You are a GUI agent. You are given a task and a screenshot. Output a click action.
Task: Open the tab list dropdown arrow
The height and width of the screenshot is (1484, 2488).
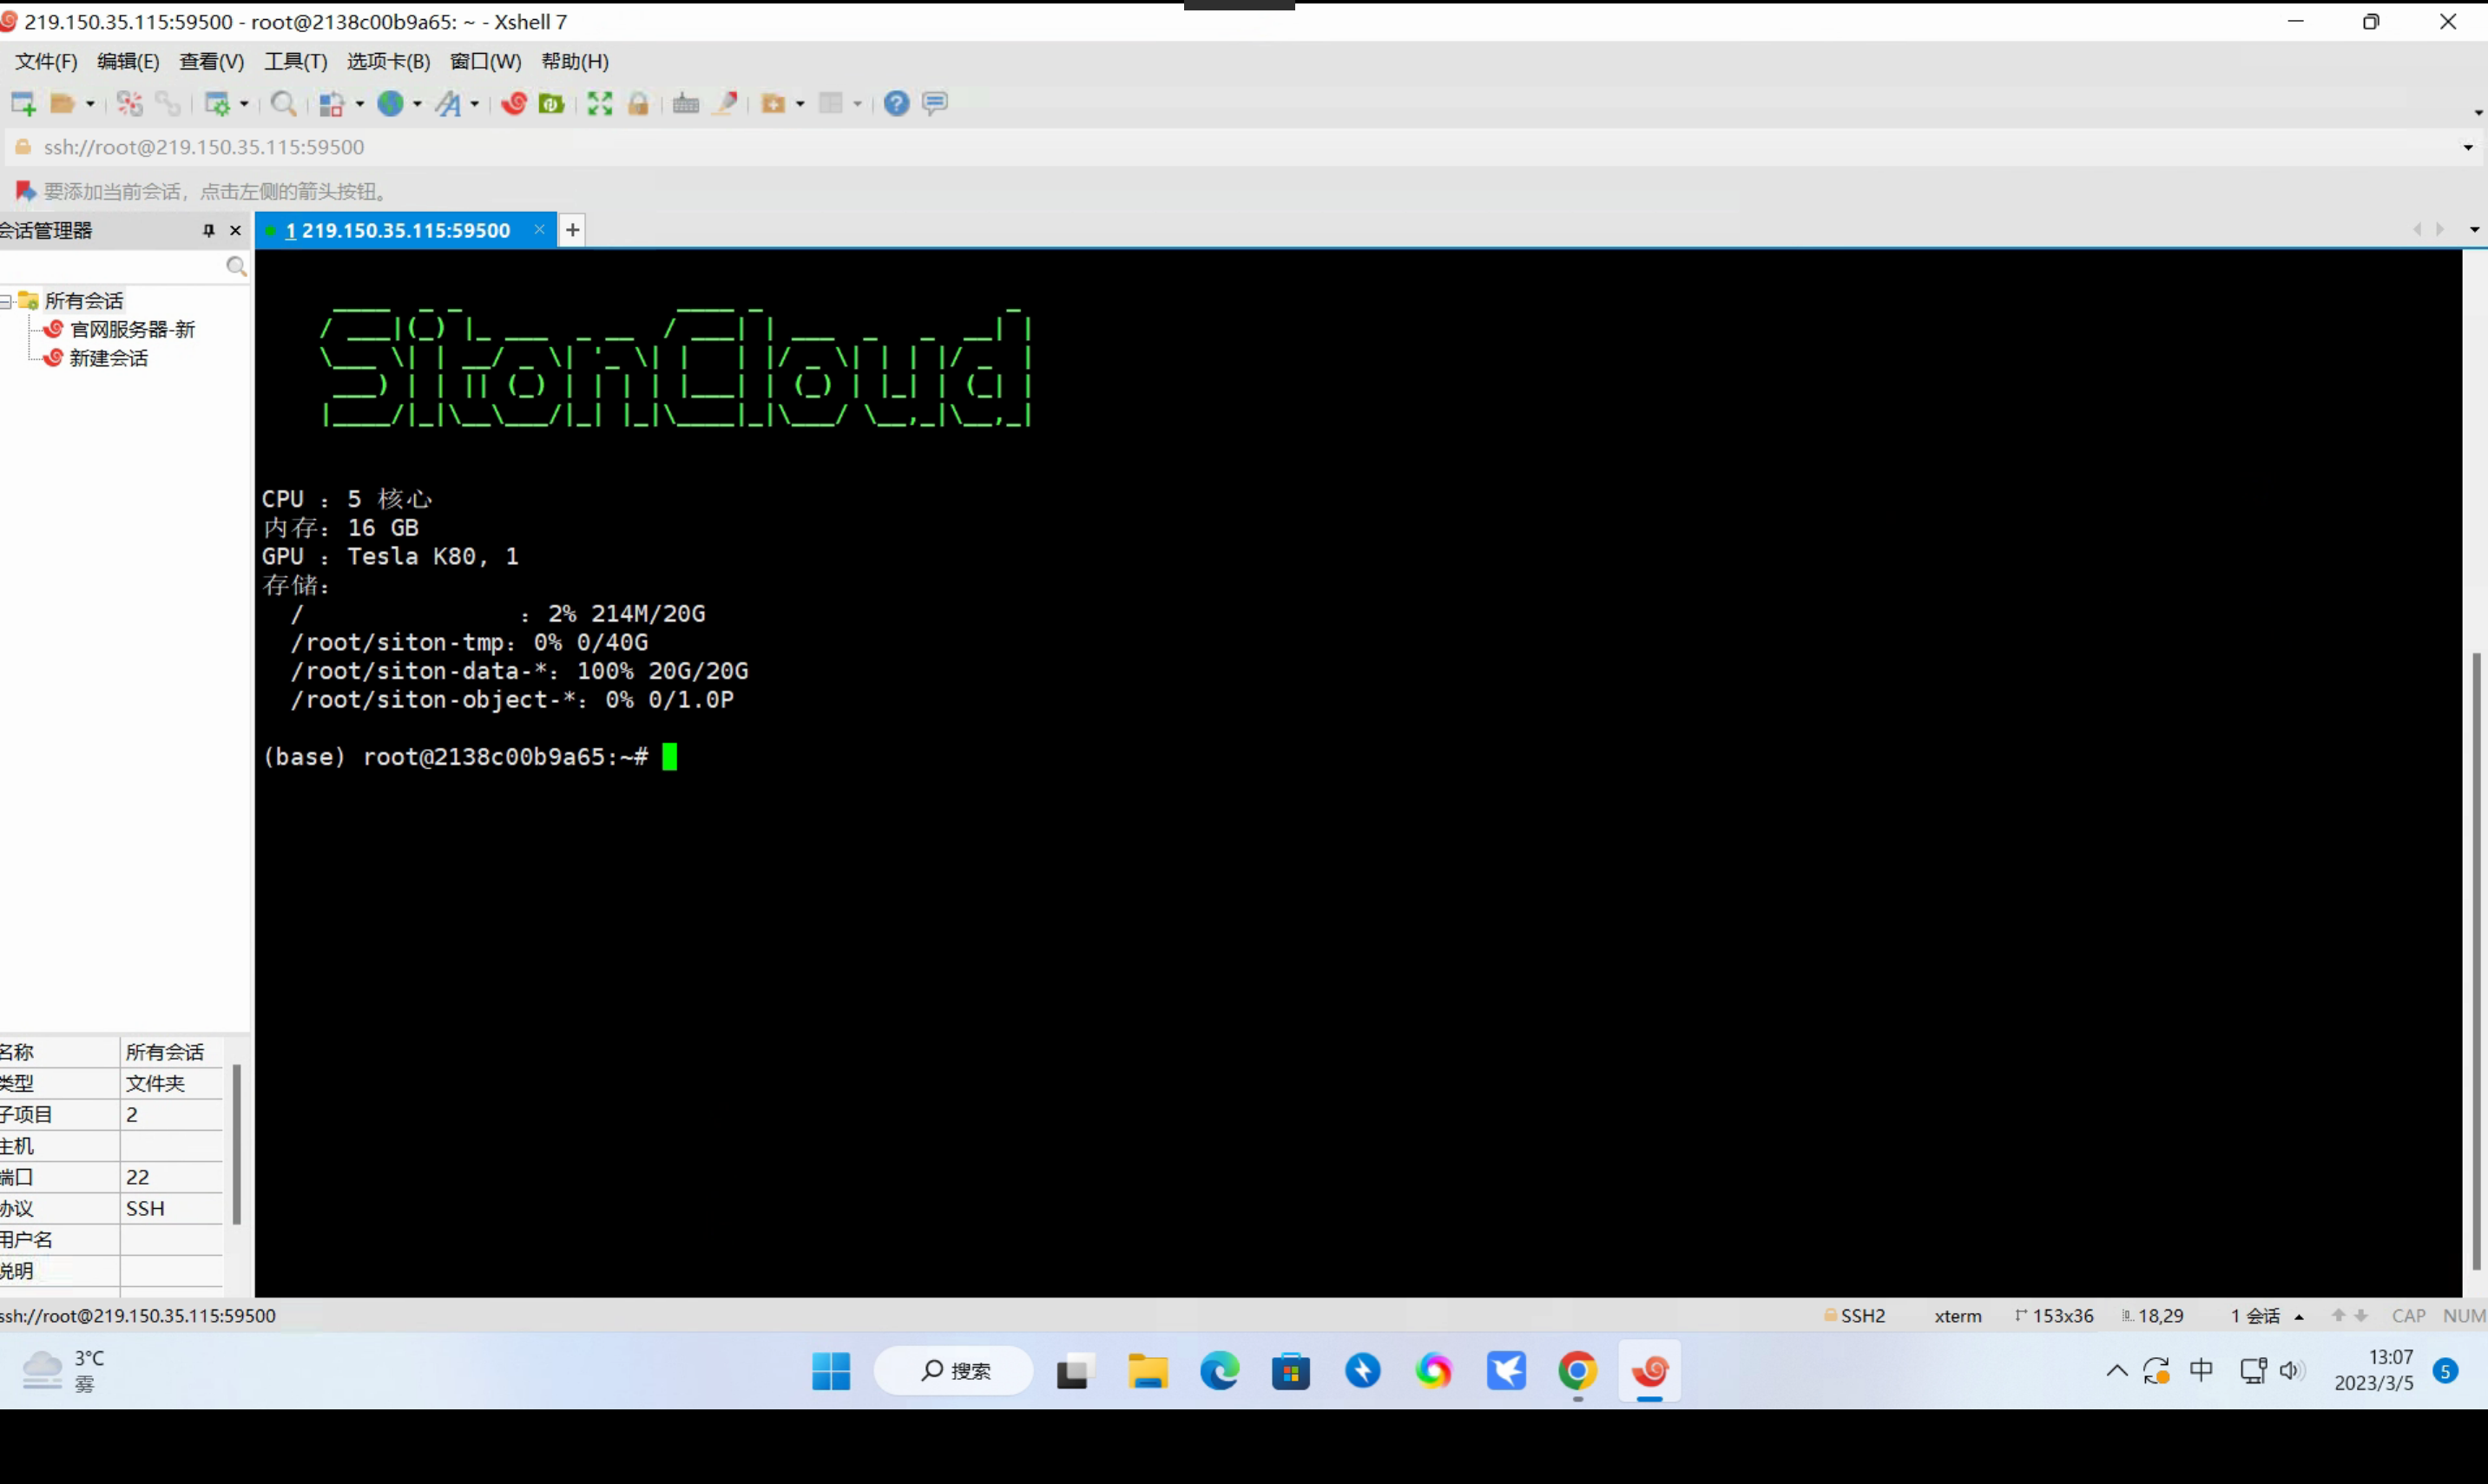(x=2474, y=230)
